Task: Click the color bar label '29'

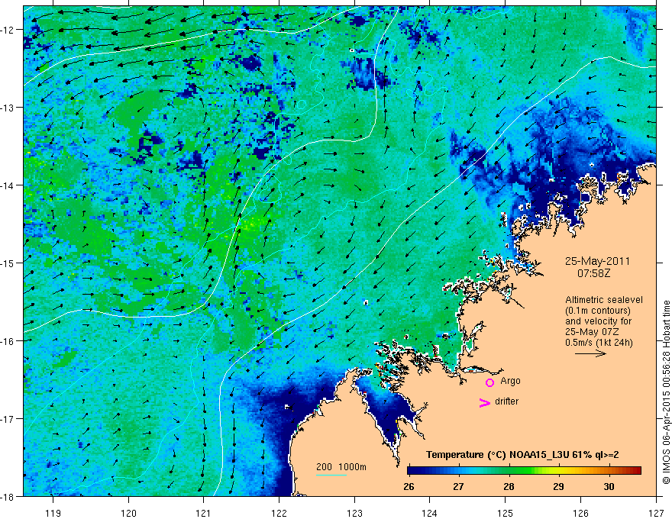Action: (558, 486)
